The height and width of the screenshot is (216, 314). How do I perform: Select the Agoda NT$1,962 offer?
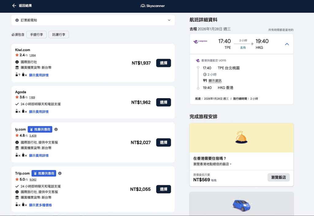click(163, 102)
